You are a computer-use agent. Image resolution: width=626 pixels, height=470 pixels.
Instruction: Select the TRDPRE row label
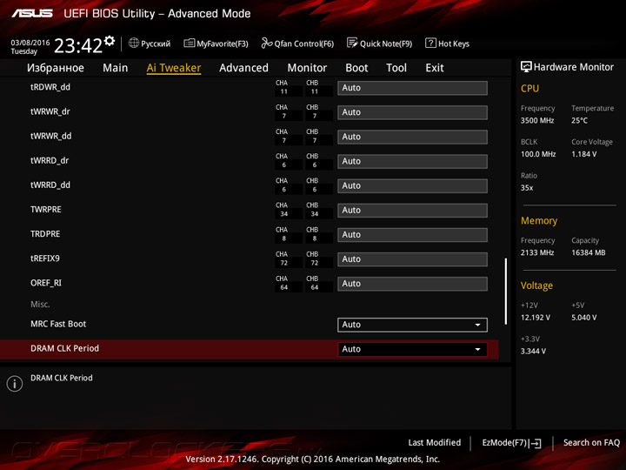45,234
